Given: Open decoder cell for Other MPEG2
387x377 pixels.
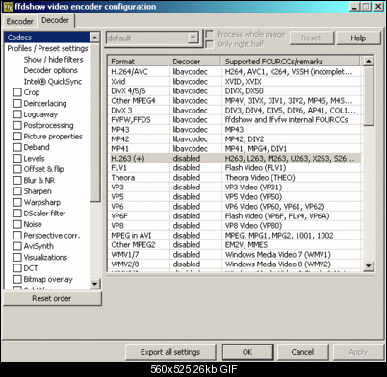Looking at the screenshot, I should pos(195,245).
